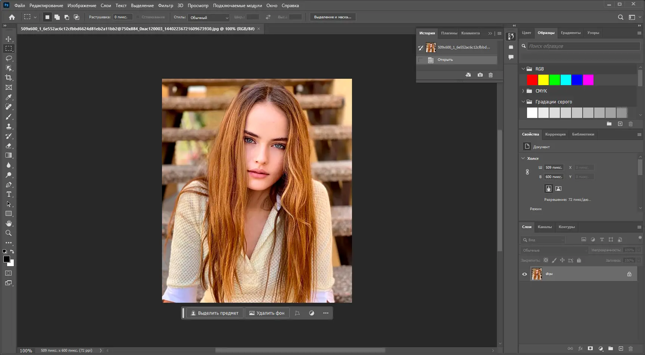Delete history state with trash icon
645x355 pixels.
[490, 75]
